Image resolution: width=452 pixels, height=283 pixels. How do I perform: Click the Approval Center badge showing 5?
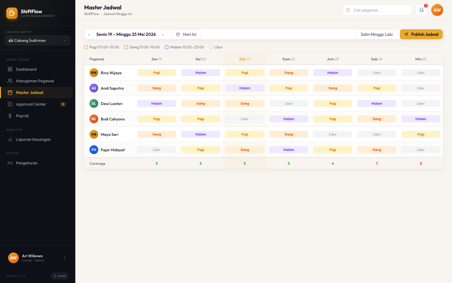pos(63,104)
